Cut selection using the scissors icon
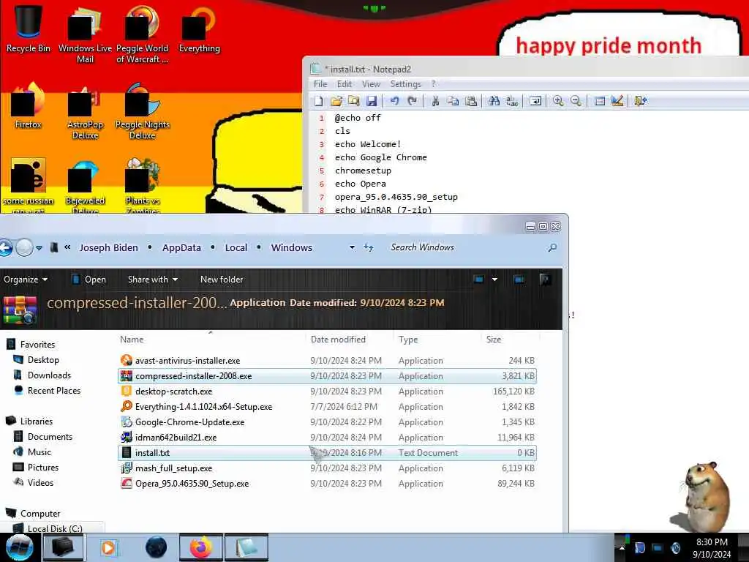 coord(435,101)
